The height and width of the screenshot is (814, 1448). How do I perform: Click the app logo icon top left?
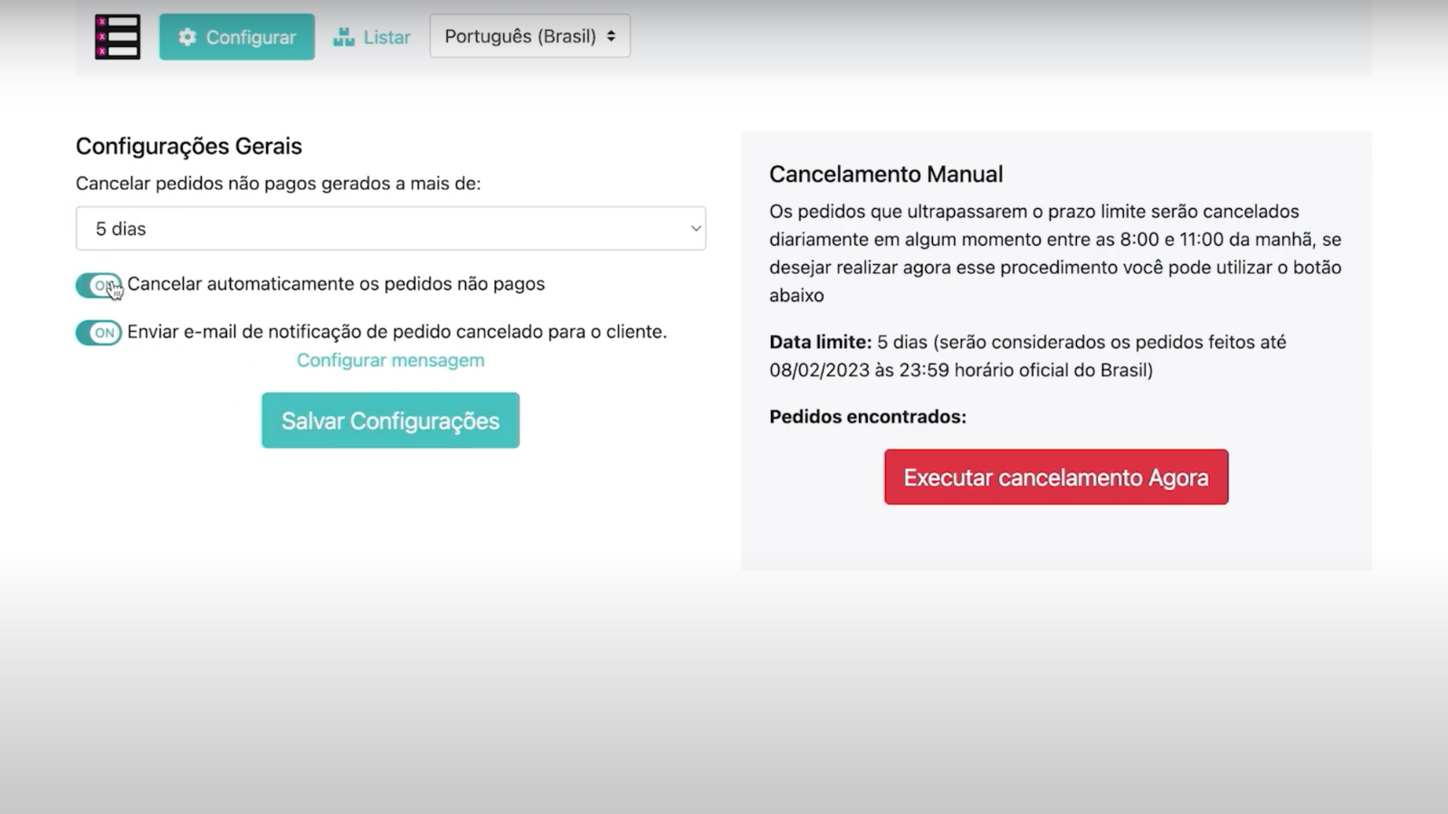pyautogui.click(x=119, y=36)
